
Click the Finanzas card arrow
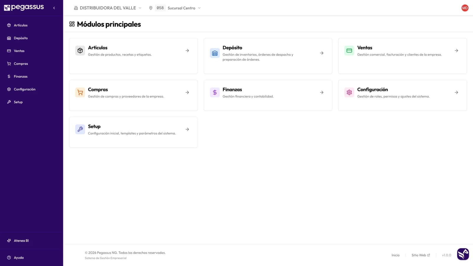coord(322,93)
